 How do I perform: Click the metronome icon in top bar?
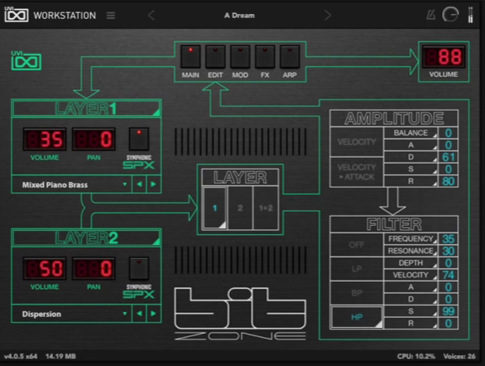431,15
